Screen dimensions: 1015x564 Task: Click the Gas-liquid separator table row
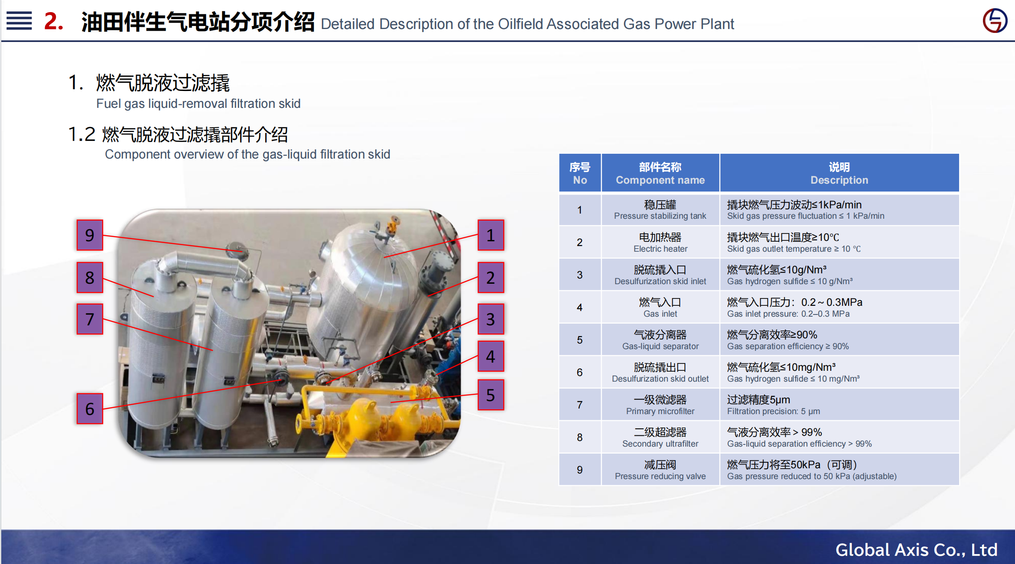[x=660, y=340]
